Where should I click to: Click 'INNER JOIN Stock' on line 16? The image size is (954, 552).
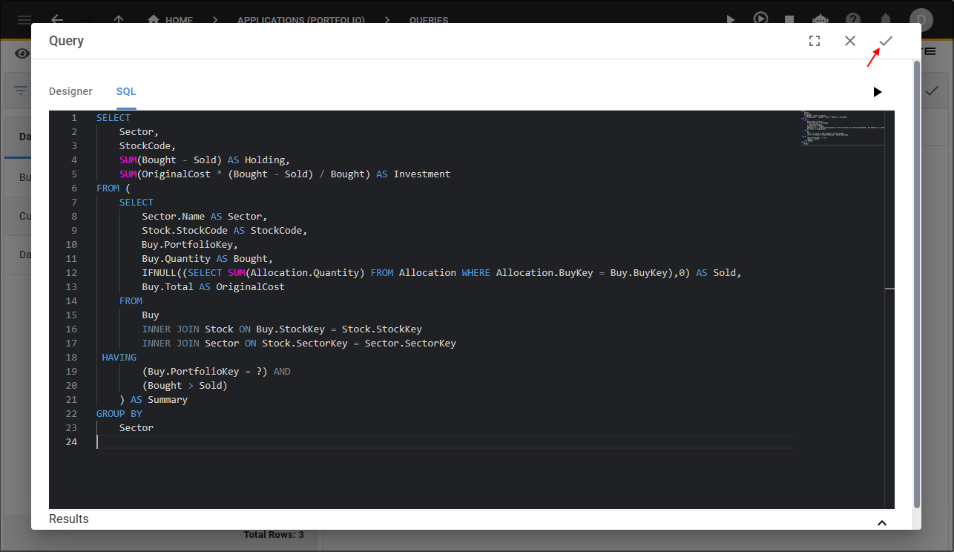[188, 329]
